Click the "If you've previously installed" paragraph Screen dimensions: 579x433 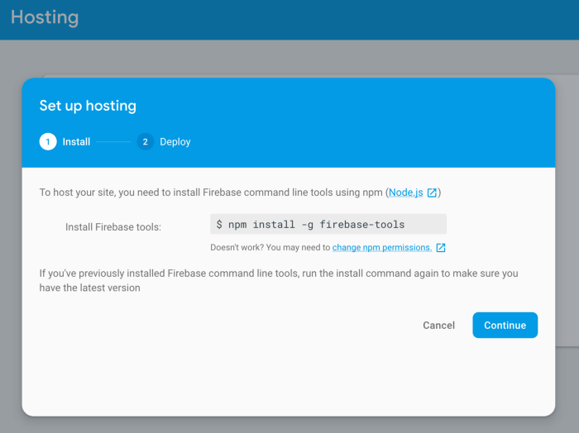coord(279,280)
